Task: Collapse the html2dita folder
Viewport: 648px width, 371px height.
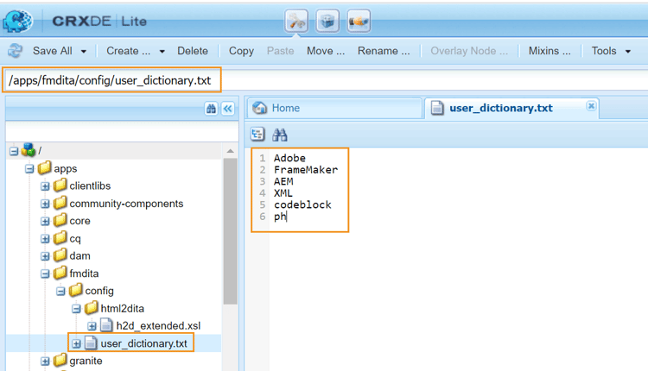Action: 76,309
